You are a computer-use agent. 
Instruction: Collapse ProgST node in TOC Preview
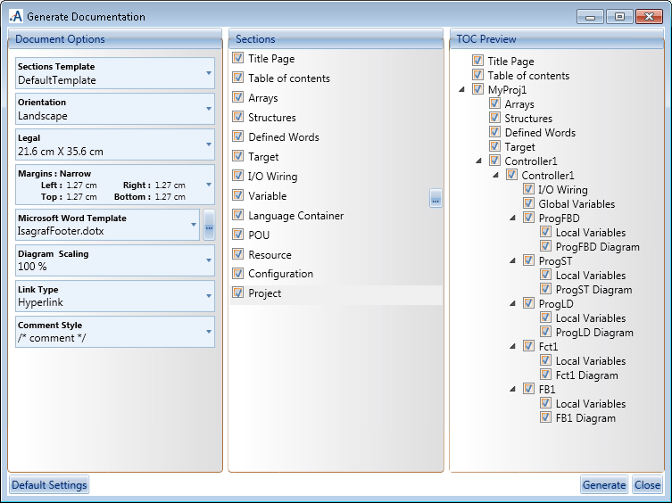click(x=512, y=261)
